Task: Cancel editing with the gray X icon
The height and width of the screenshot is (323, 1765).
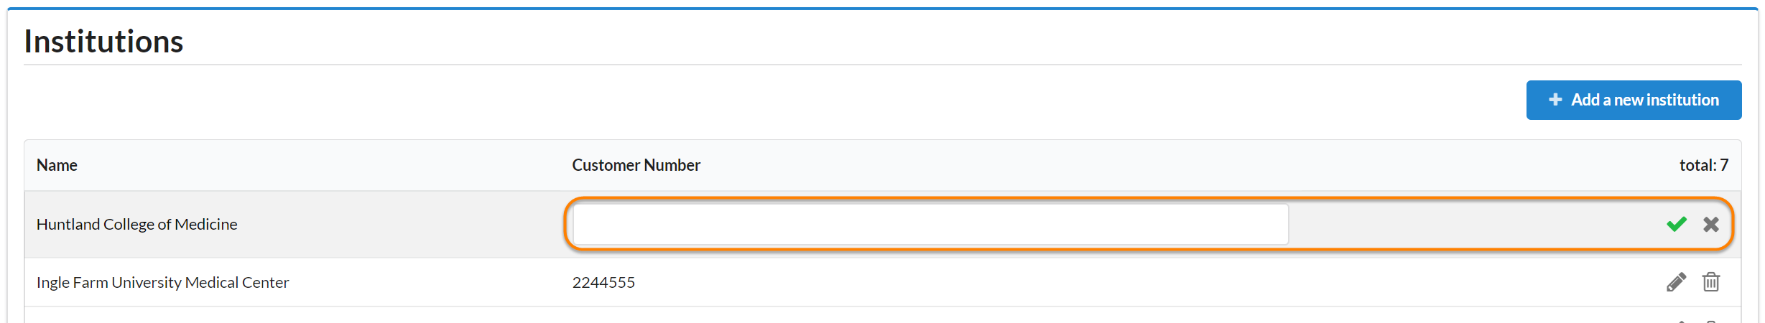Action: (1710, 225)
